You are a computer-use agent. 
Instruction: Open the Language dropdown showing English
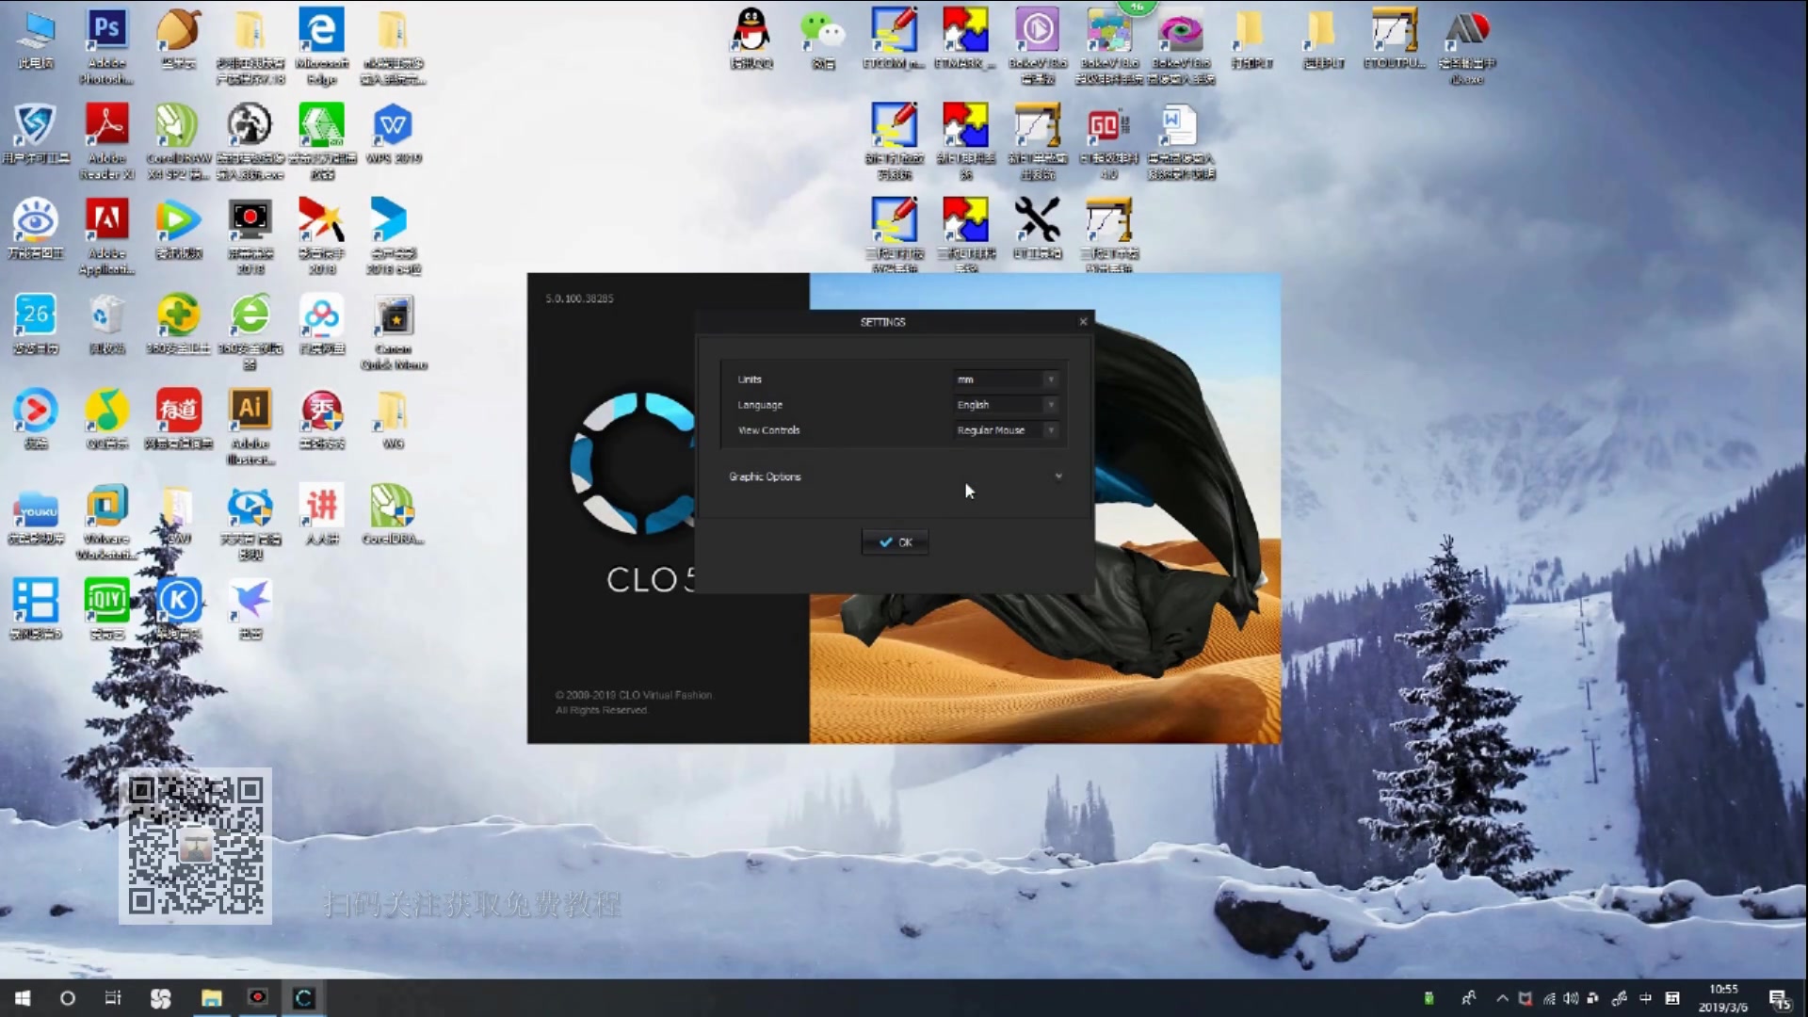tap(1006, 405)
